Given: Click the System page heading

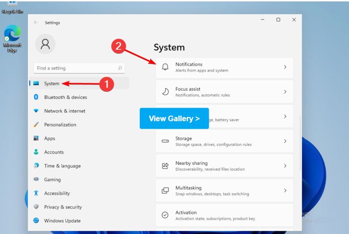Looking at the screenshot, I should pyautogui.click(x=169, y=47).
